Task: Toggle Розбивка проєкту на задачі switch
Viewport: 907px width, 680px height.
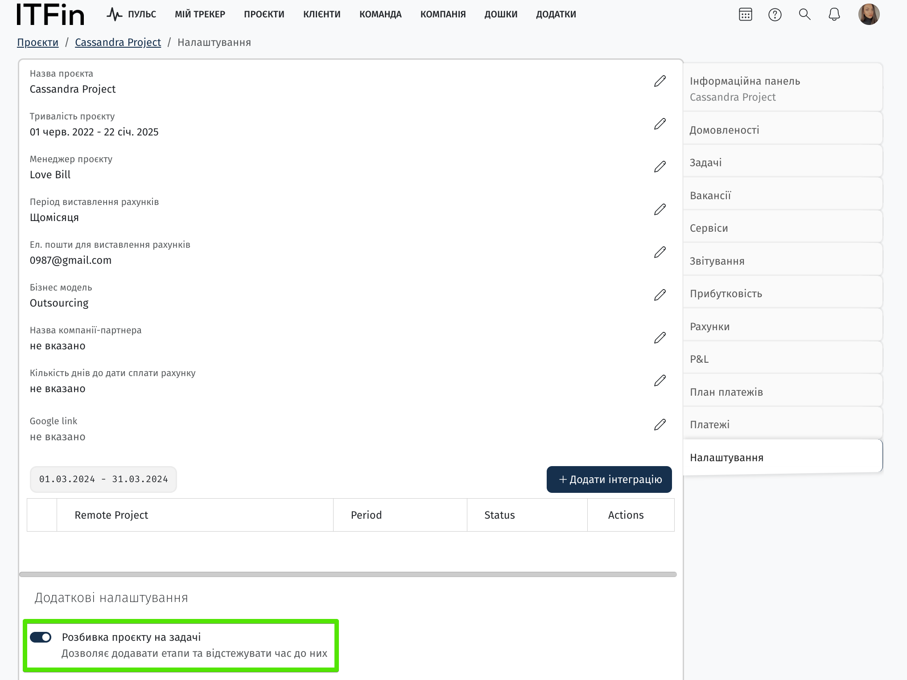Action: pos(41,637)
